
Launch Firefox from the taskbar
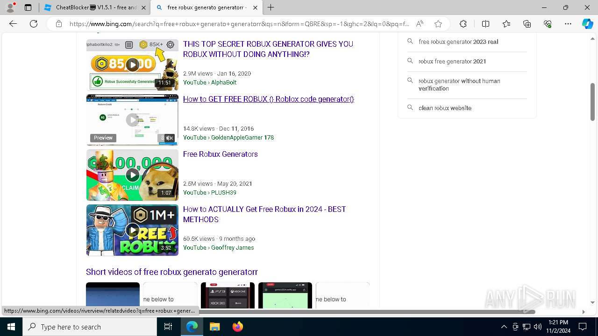pos(237,327)
